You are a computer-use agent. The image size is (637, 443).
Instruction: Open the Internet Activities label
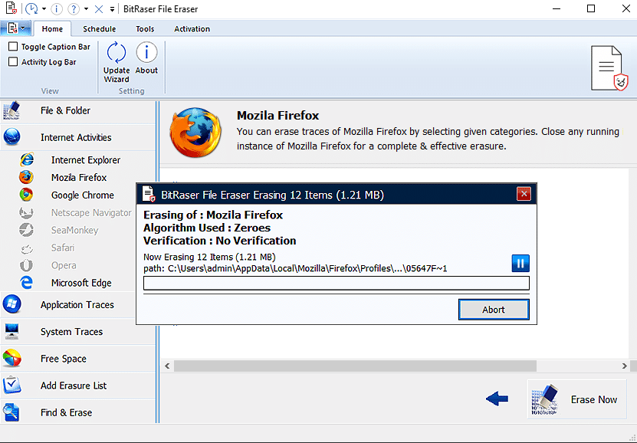76,138
